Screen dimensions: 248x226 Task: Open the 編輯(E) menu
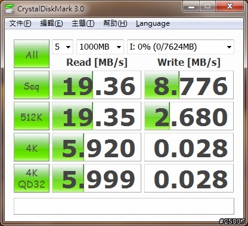pos(51,23)
